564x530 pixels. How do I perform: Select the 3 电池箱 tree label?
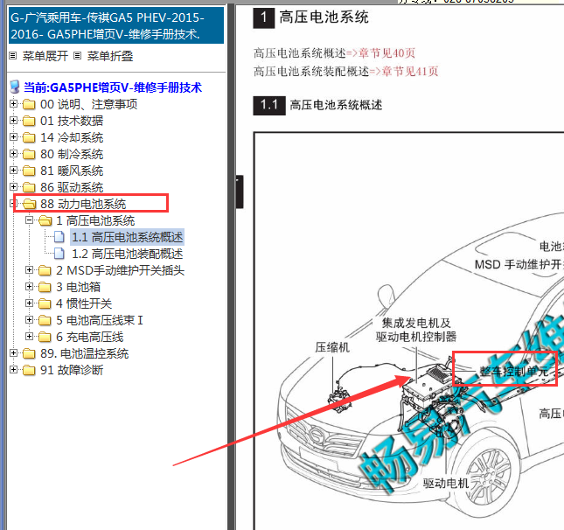tap(78, 287)
